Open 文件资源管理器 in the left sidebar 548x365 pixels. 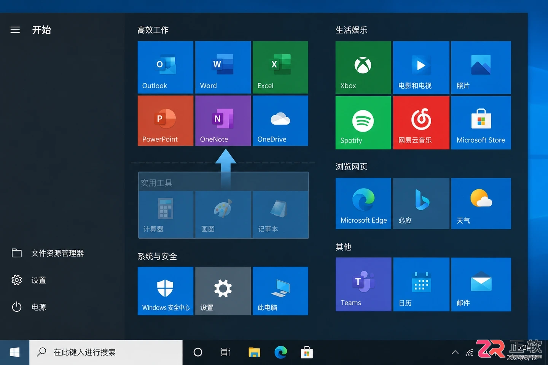[x=48, y=253]
